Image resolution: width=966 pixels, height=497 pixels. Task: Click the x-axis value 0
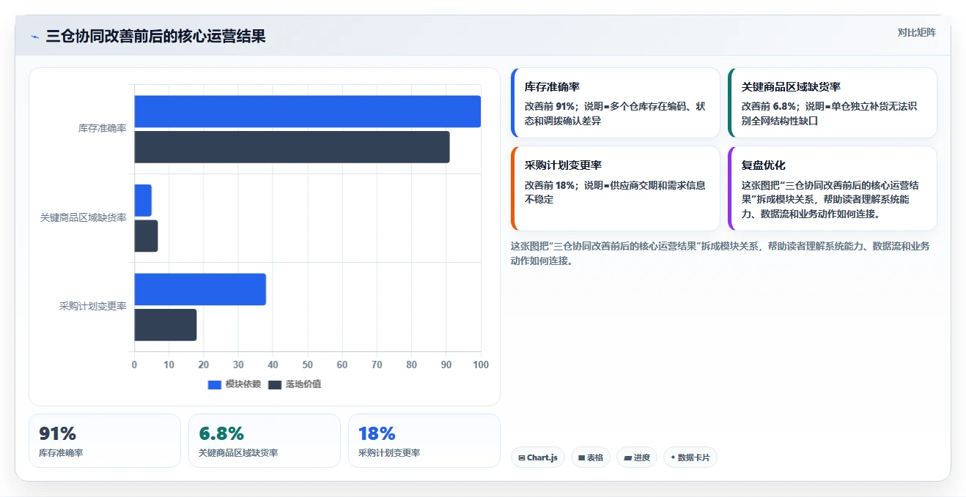[x=134, y=365]
